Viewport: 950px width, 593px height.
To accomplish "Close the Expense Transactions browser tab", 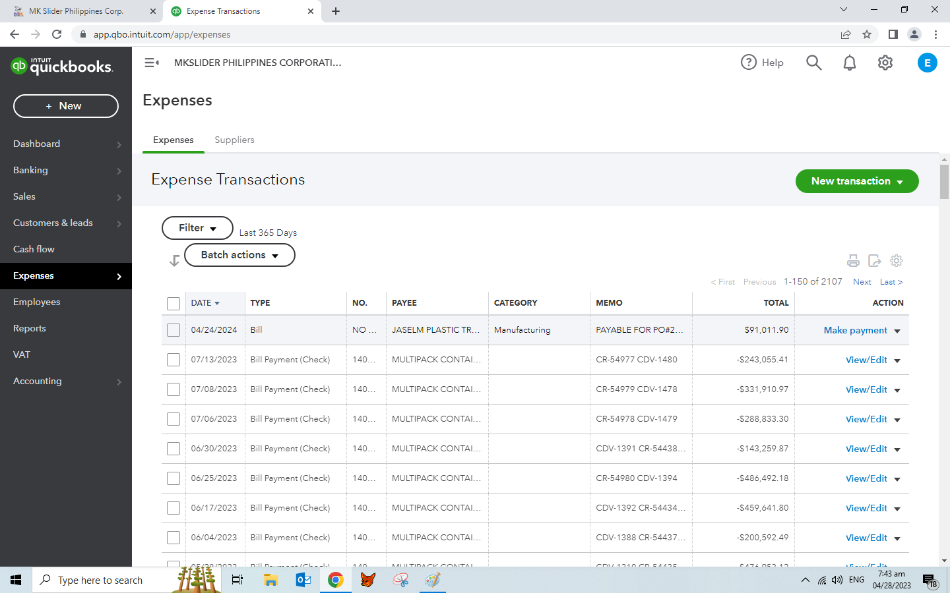I will click(x=311, y=11).
